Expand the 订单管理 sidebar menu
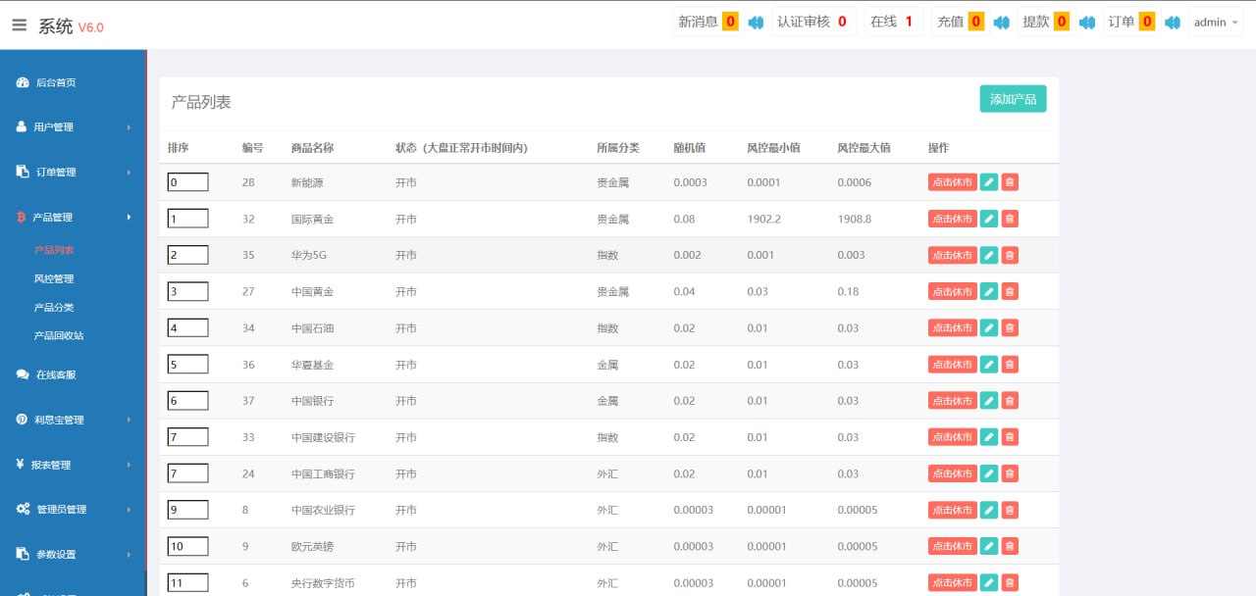Viewport: 1256px width, 596px height. click(73, 173)
